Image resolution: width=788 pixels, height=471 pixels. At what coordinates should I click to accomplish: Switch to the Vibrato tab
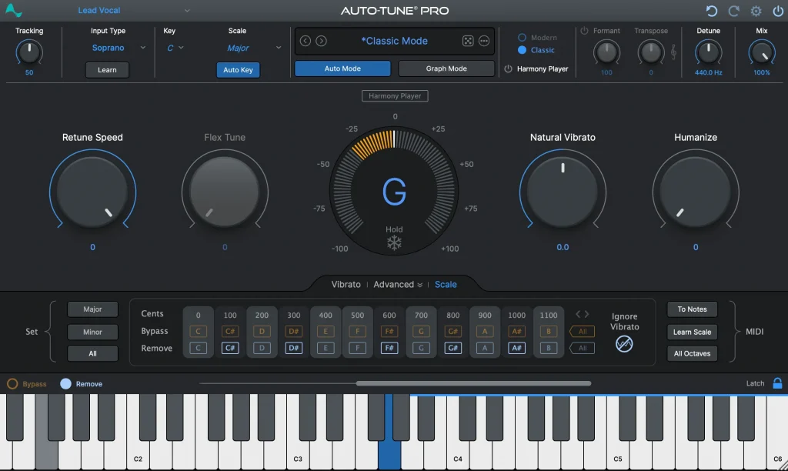pyautogui.click(x=346, y=284)
